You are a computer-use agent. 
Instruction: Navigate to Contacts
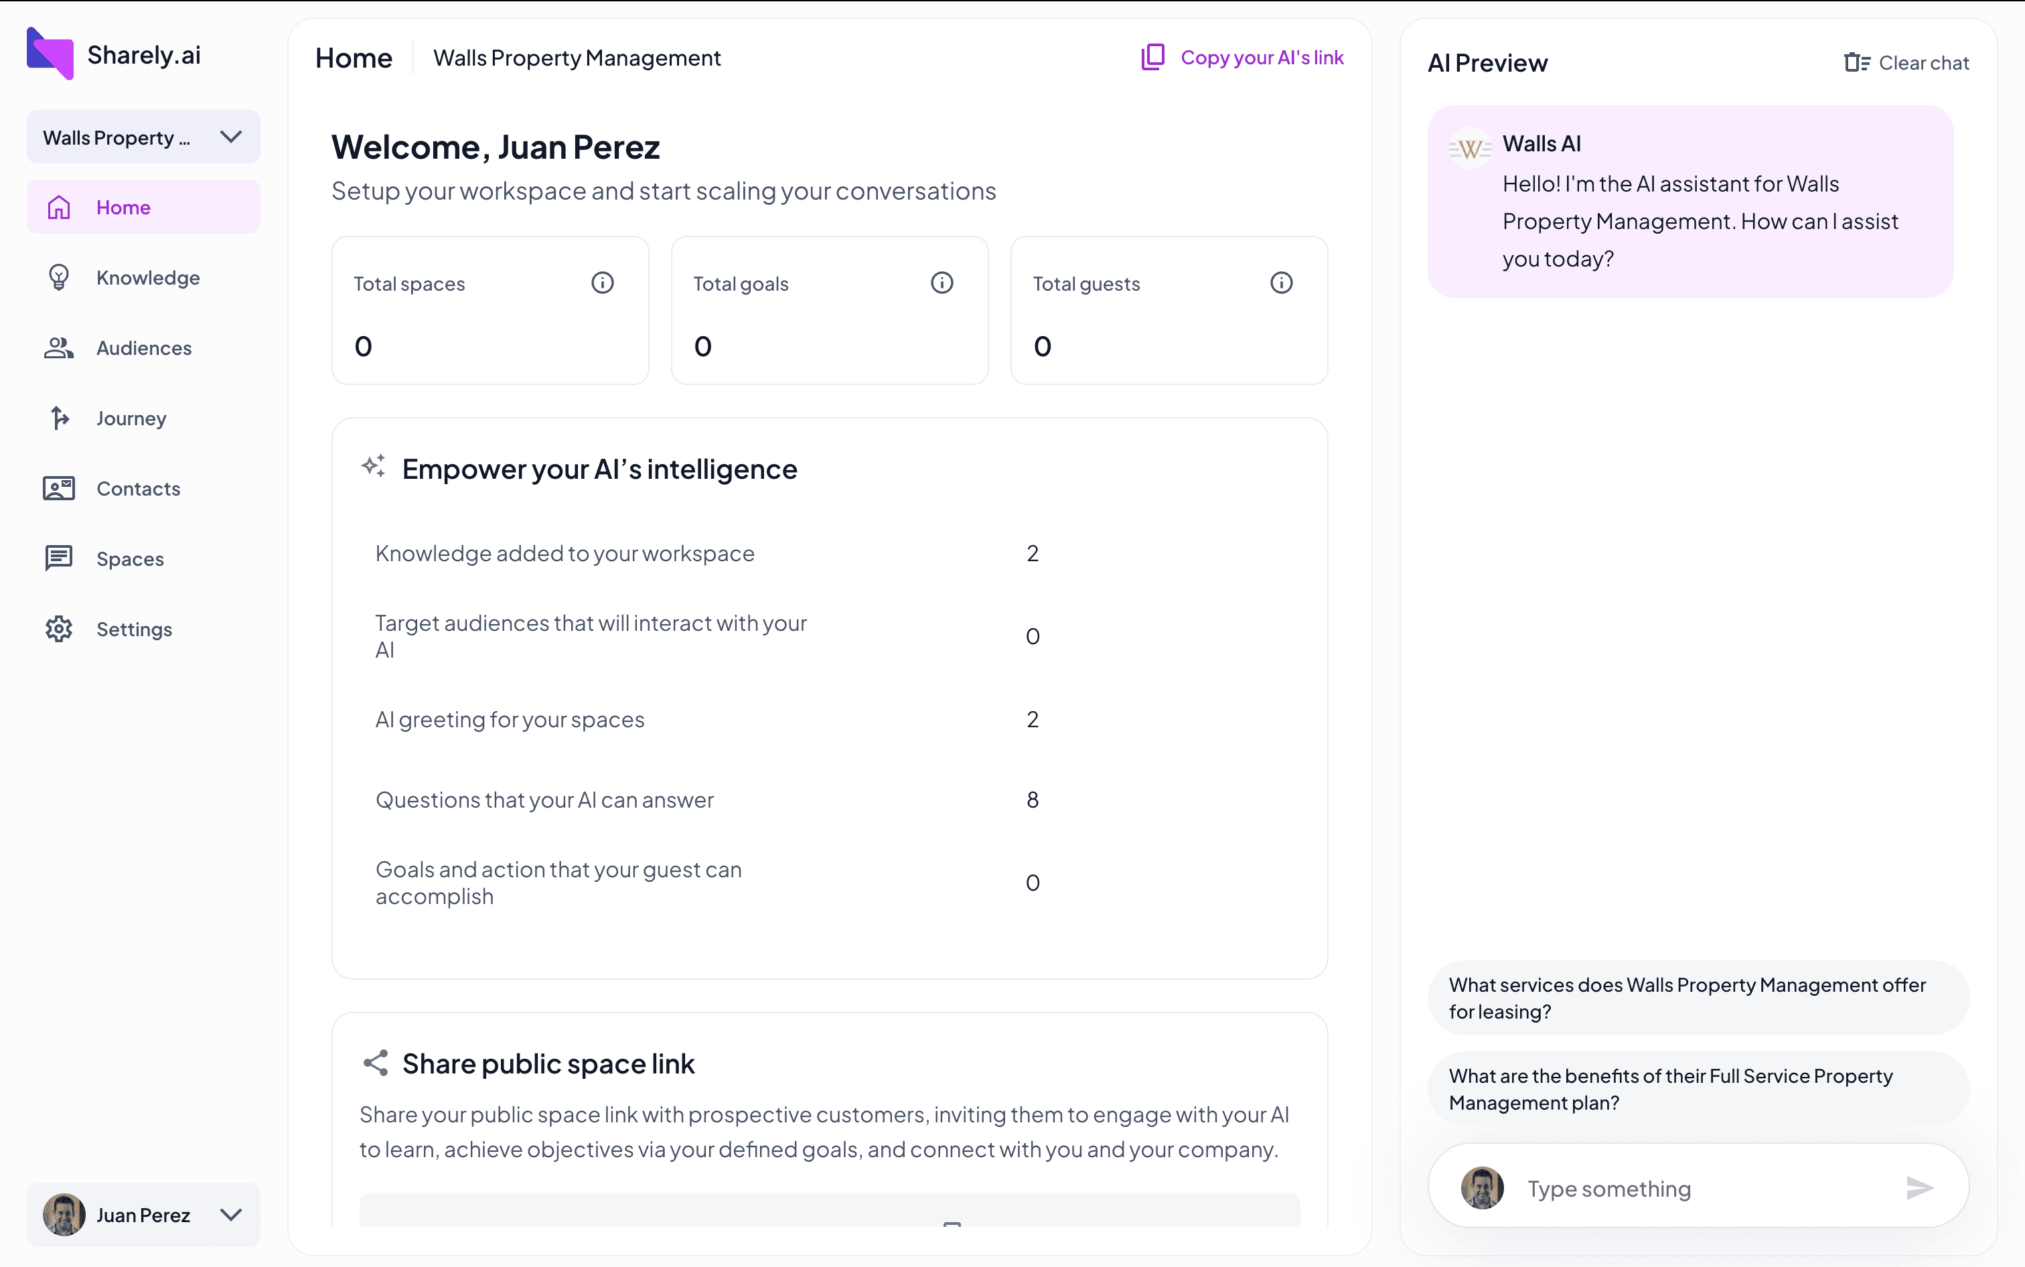[x=143, y=489]
